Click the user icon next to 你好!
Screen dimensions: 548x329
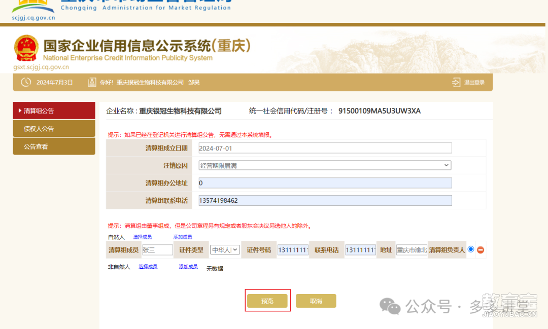[x=91, y=82]
